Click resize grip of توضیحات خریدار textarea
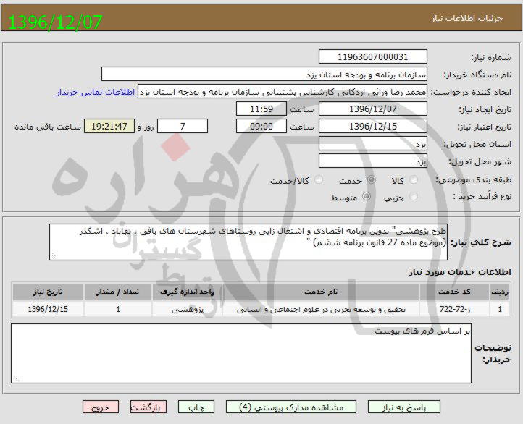Image resolution: width=523 pixels, height=424 pixels. tap(16, 378)
